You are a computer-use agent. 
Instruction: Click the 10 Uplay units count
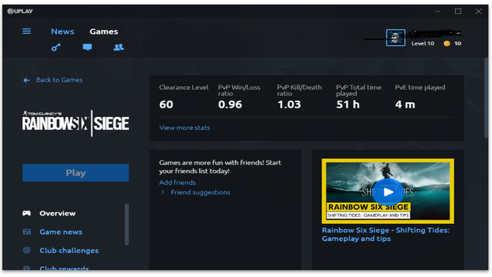pyautogui.click(x=458, y=43)
